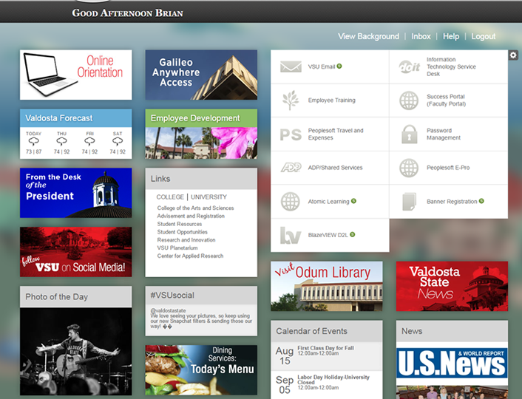522x399 pixels.
Task: Open the doit Service Desk icon
Action: click(x=410, y=67)
